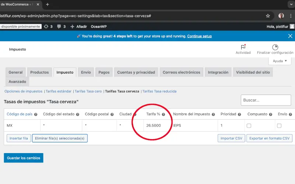
Task: Show help tip for Código postal
Action: pos(112,114)
